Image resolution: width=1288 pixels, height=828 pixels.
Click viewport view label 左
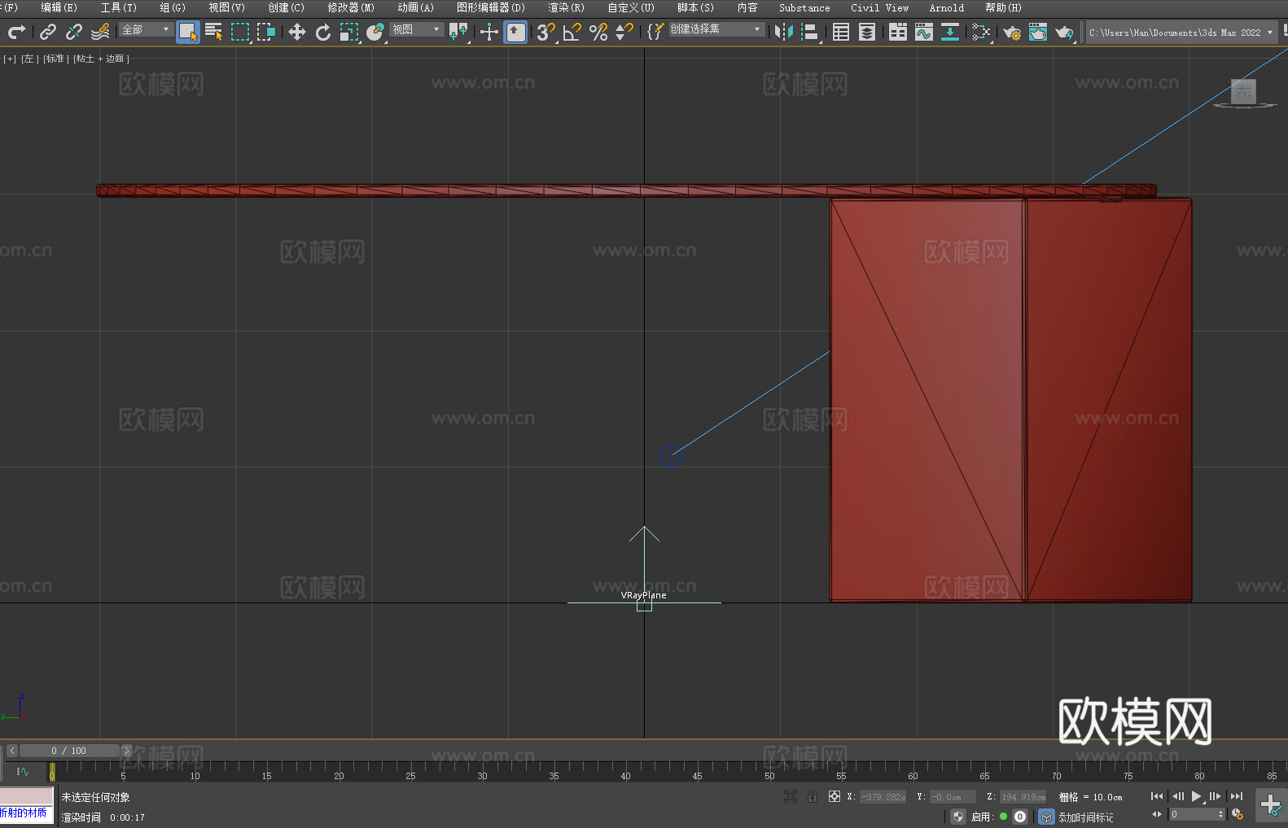[29, 59]
